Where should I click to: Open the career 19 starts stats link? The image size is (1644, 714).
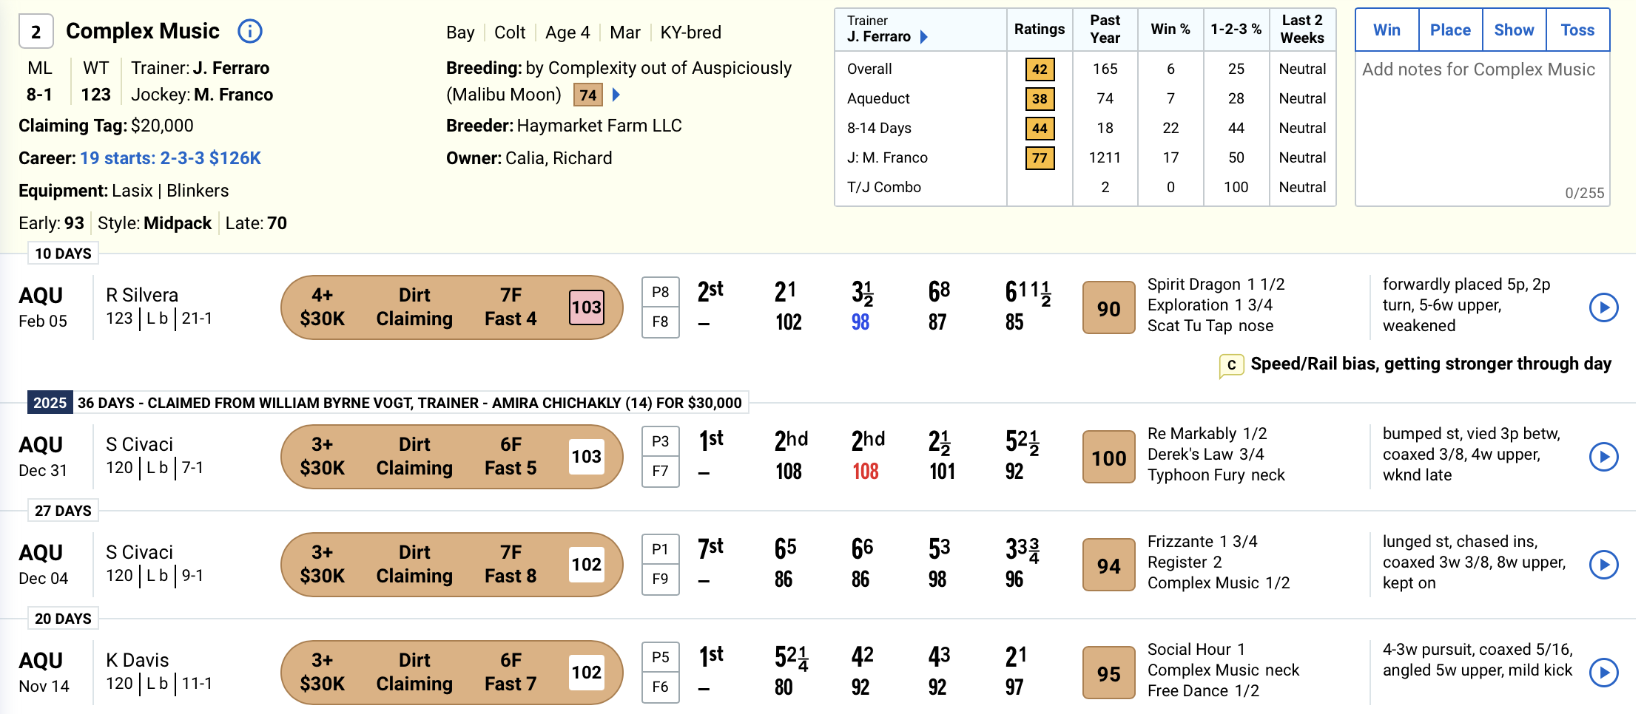click(170, 158)
